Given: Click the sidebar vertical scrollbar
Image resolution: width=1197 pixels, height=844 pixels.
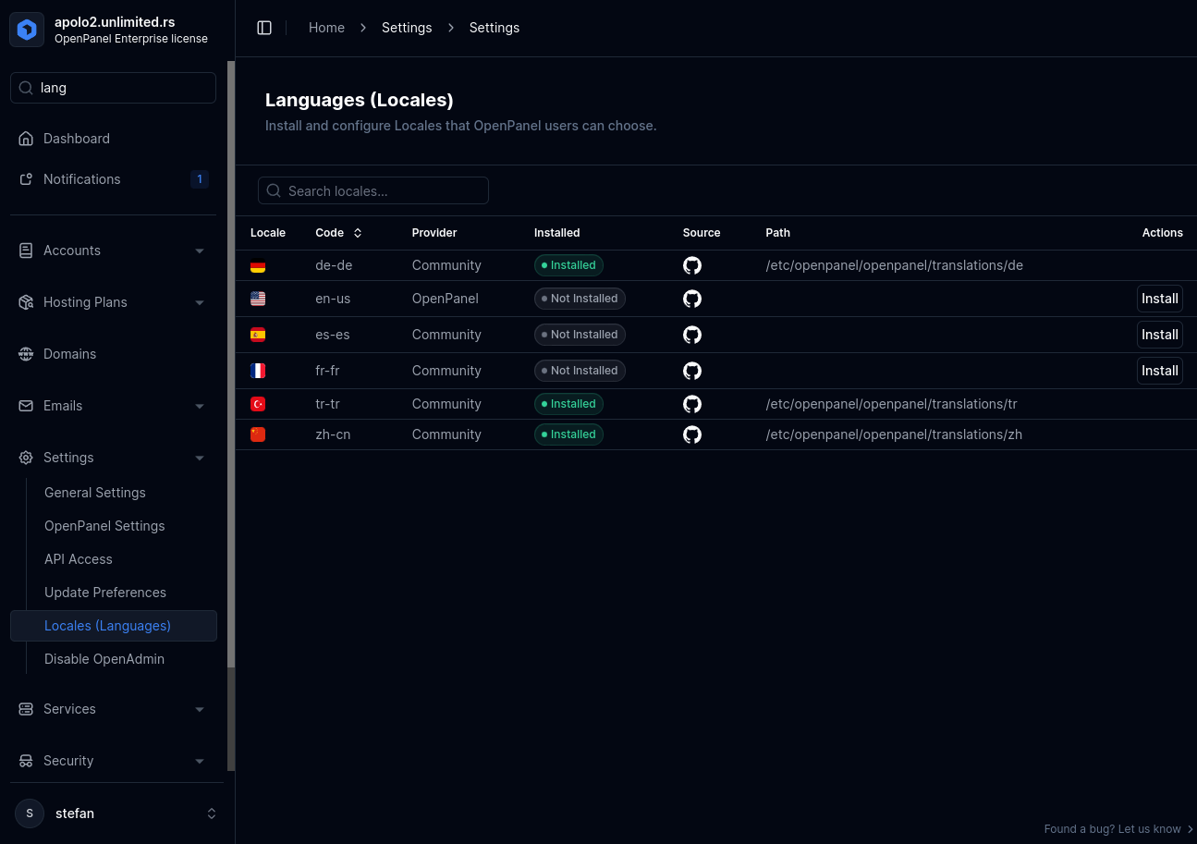Looking at the screenshot, I should click(231, 365).
